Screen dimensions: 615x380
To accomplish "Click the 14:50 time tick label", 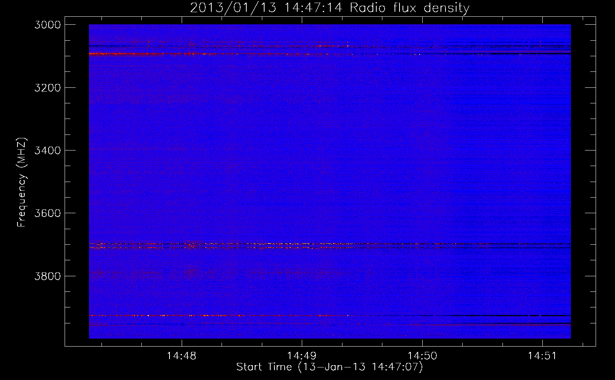I will pyautogui.click(x=422, y=356).
